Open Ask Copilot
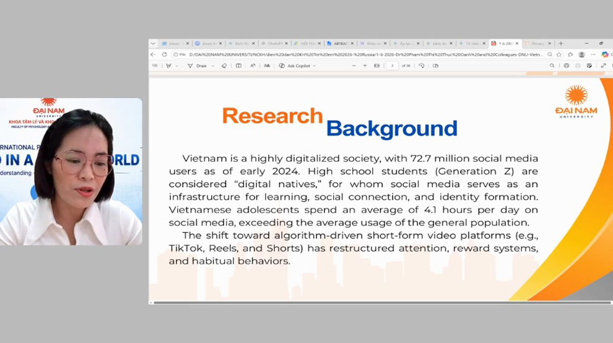This screenshot has height=343, width=613. point(294,66)
